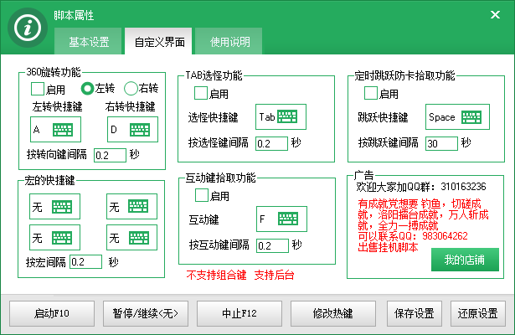The width and height of the screenshot is (515, 335).
Task: Click the 不支持组合键 notice text
Action: [216, 275]
